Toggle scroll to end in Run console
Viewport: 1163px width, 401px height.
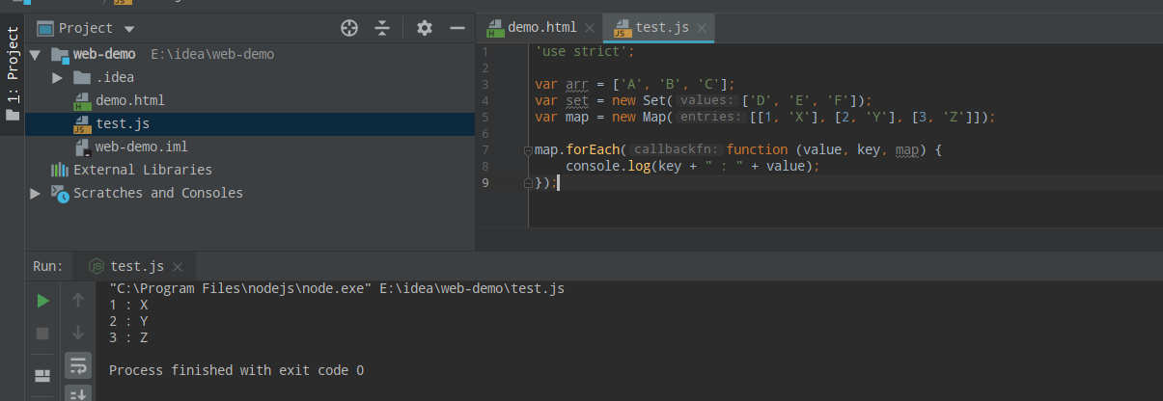[78, 393]
